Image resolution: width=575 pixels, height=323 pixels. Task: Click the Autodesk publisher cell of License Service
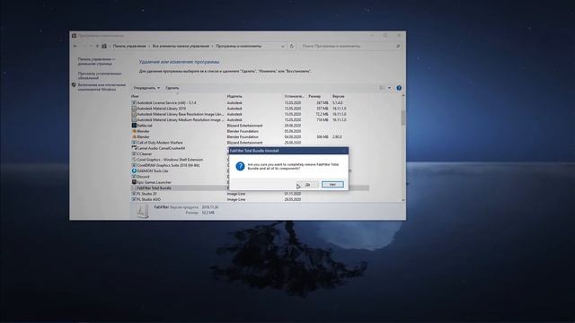234,103
